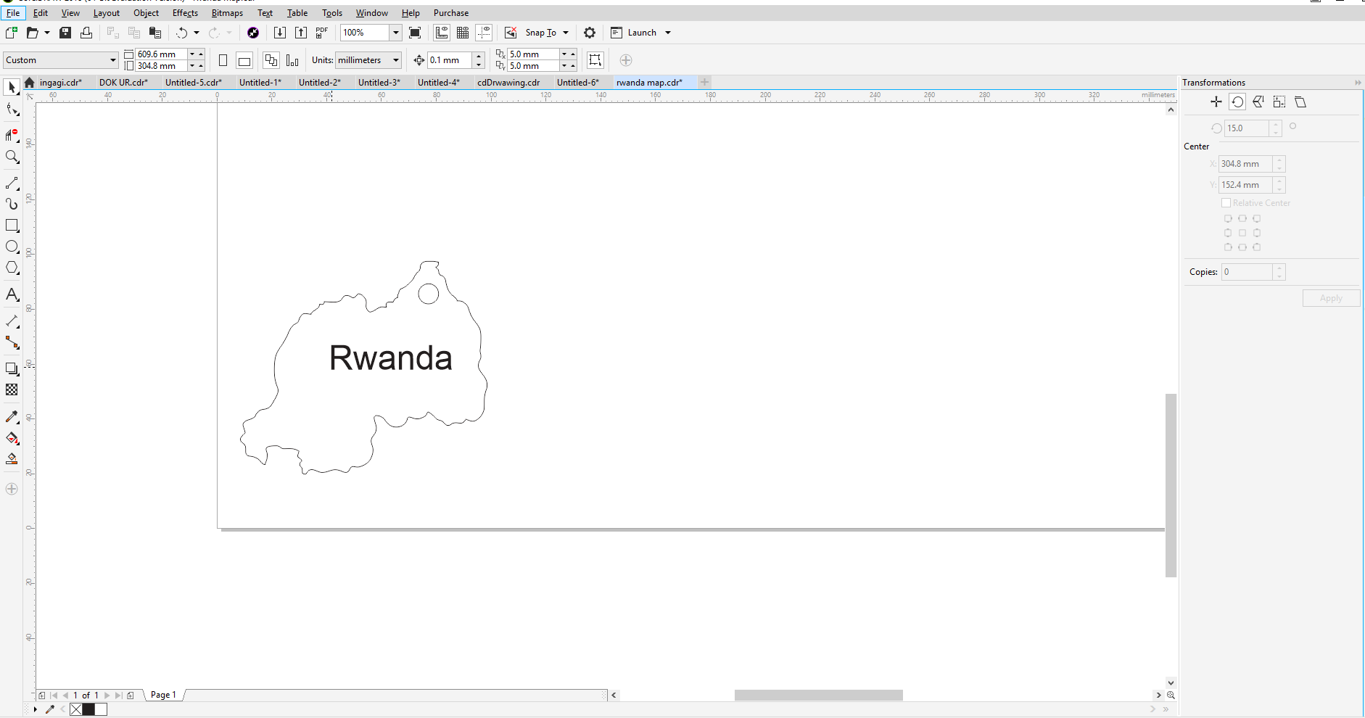Toggle Rotate transformation mode
This screenshot has width=1365, height=718.
[1237, 102]
